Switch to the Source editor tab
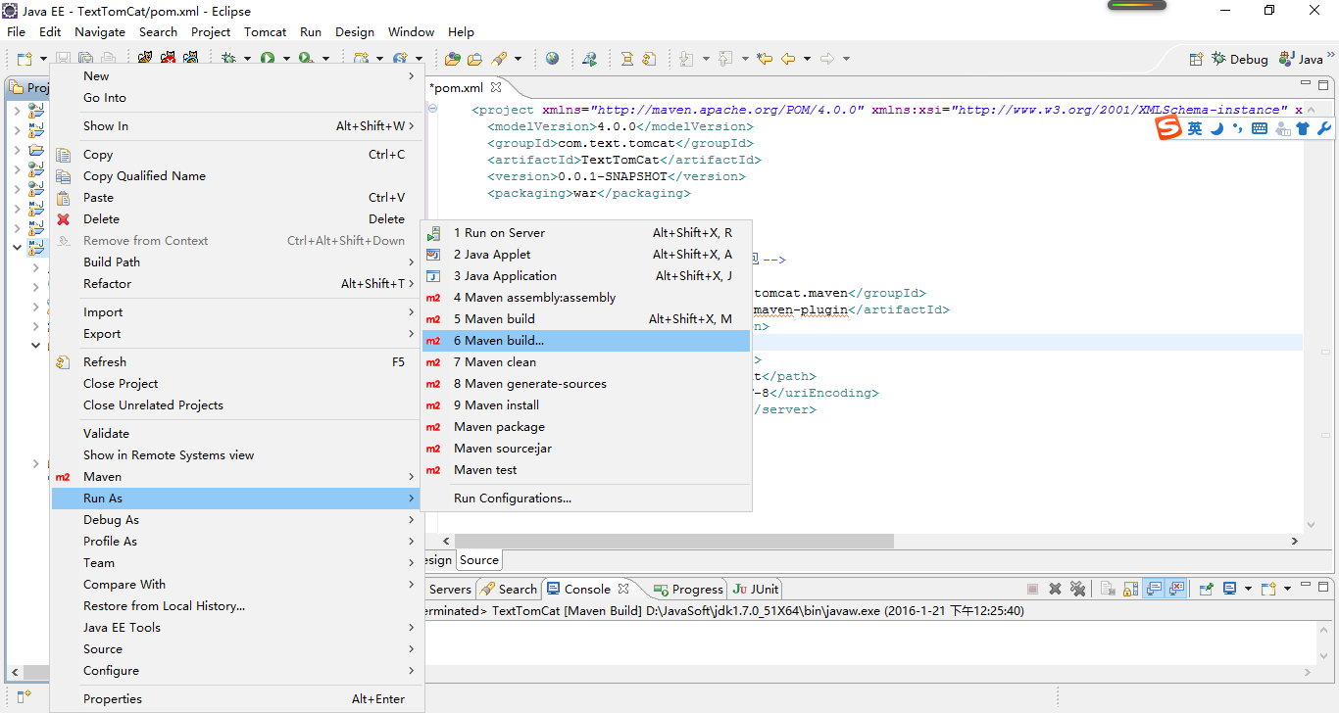Screen dimensions: 1339x713 [x=479, y=560]
